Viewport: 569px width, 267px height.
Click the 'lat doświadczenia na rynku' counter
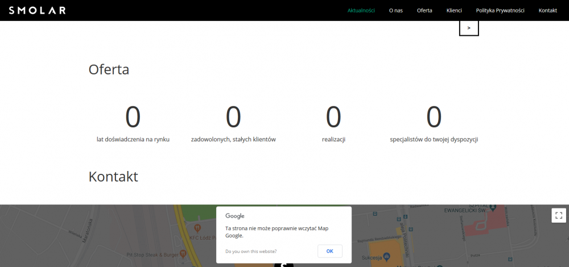pyautogui.click(x=133, y=123)
